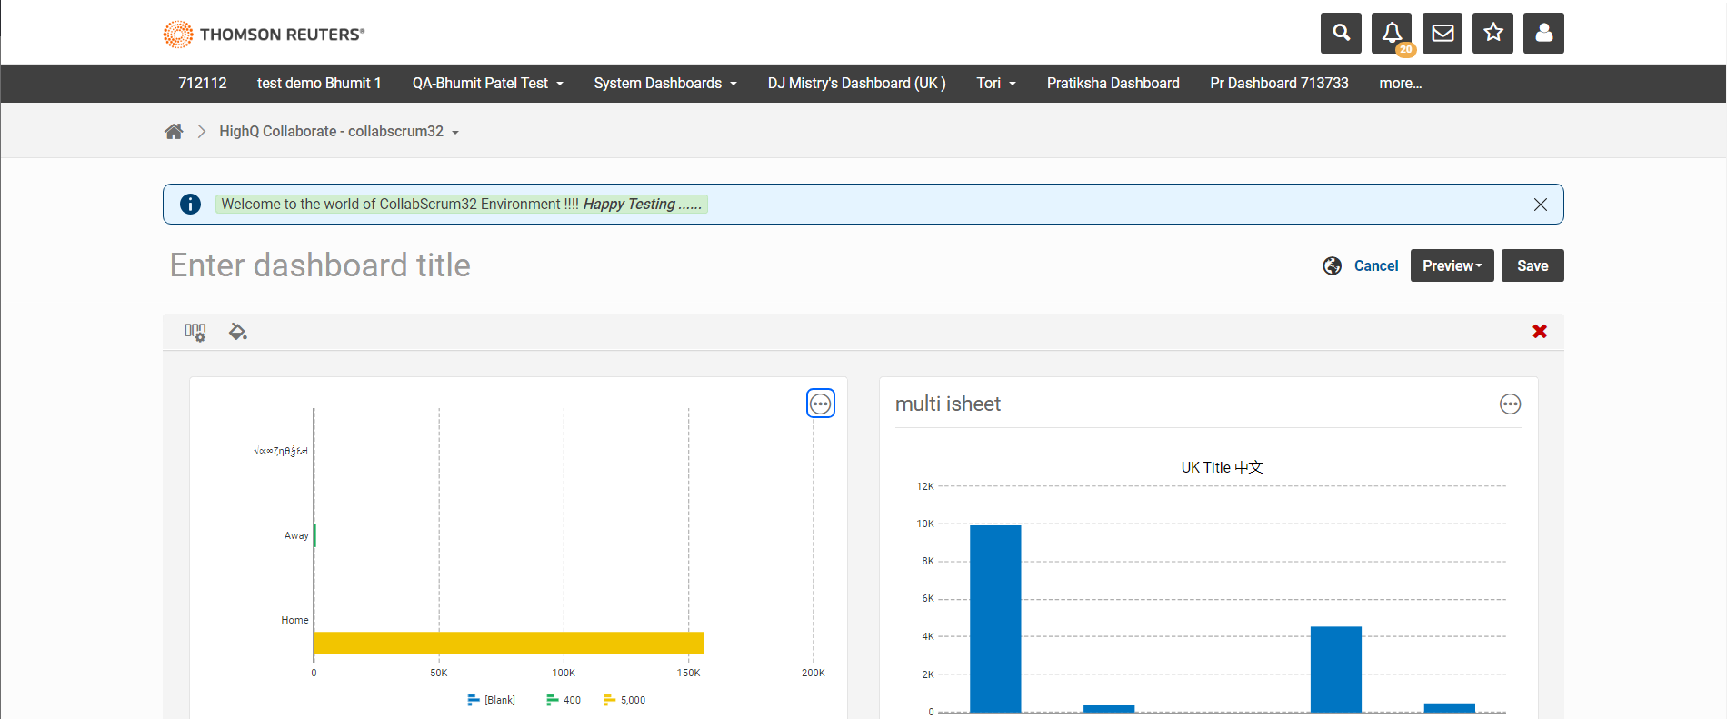Save the dashboard
This screenshot has width=1727, height=719.
tap(1532, 265)
